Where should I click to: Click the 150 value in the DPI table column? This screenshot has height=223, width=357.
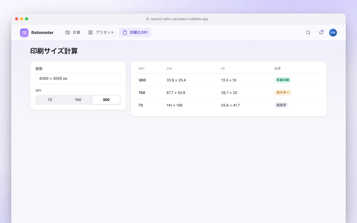[142, 93]
